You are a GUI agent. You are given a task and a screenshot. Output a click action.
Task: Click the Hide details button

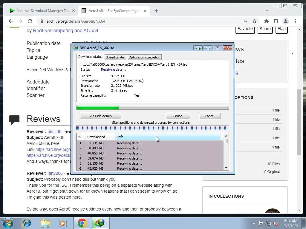coord(101,116)
